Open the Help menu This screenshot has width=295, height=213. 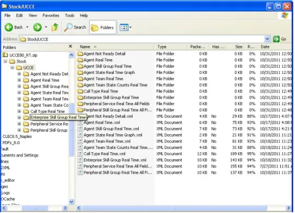click(84, 15)
